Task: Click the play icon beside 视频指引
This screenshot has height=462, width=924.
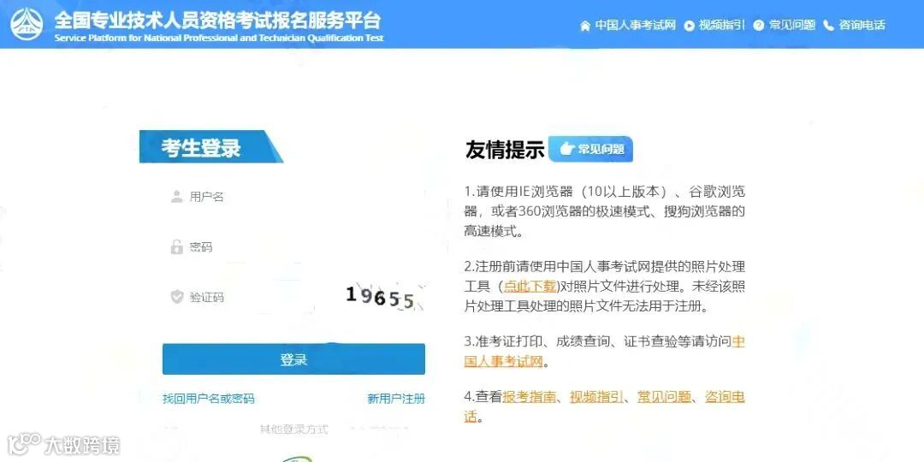Action: click(x=689, y=26)
